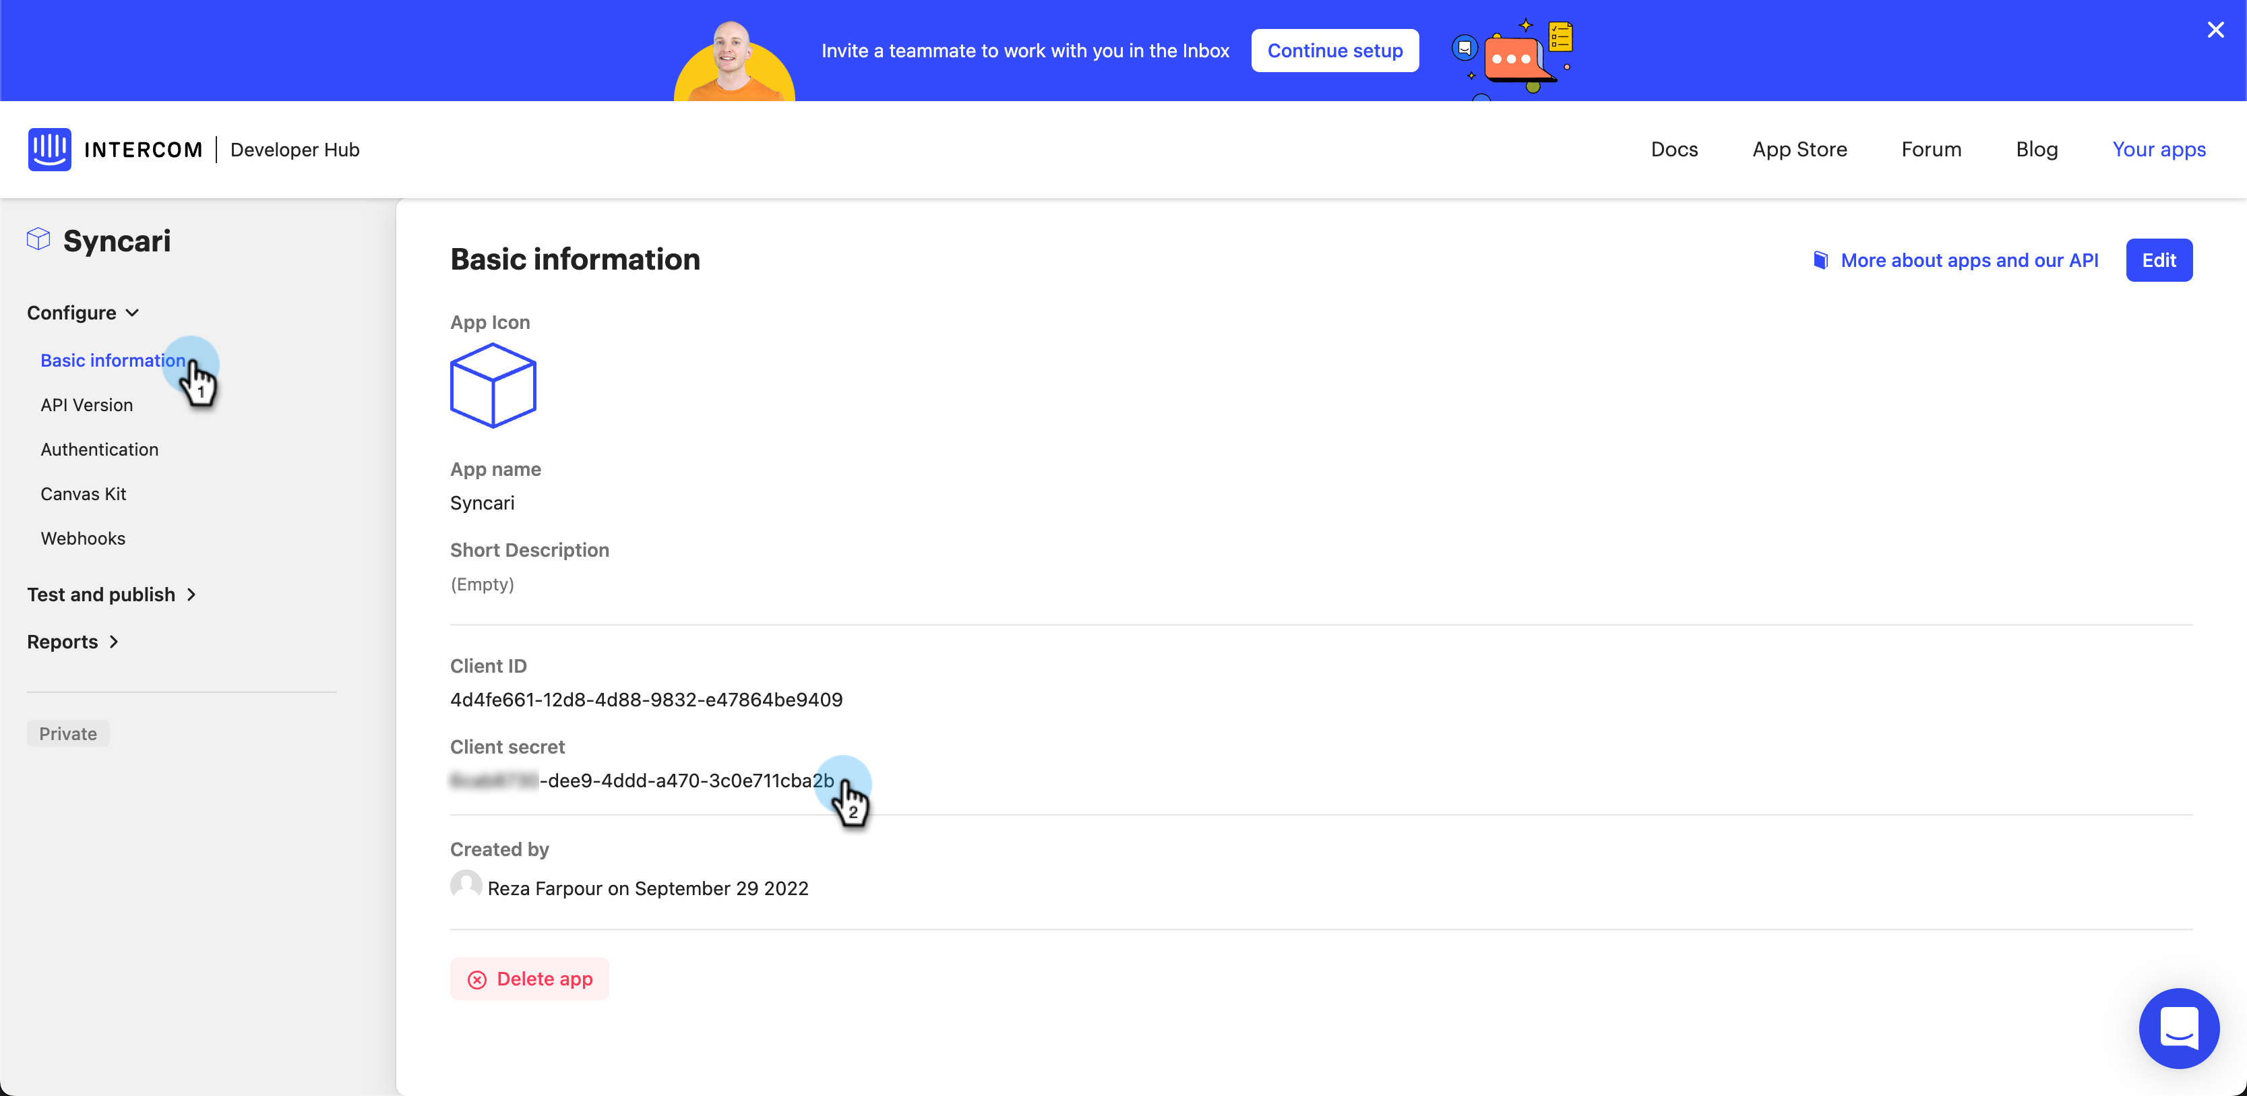Click the large App Icon cube image
The height and width of the screenshot is (1096, 2247).
[x=493, y=385]
